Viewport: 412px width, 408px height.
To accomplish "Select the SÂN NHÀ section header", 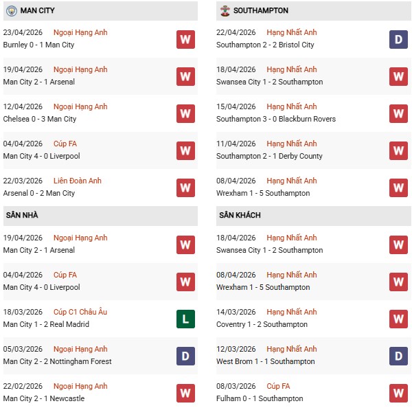I will [x=22, y=216].
